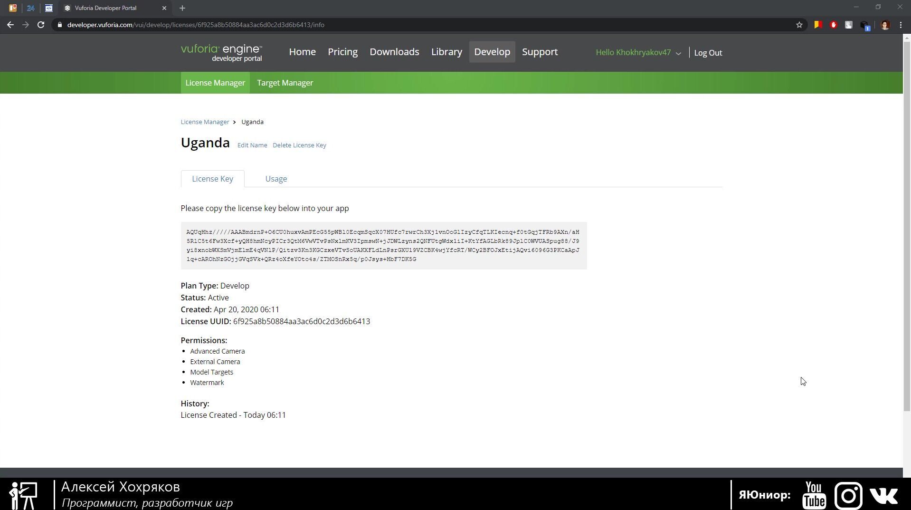This screenshot has width=911, height=510.
Task: Click 'License Created - Today 06:11' history entry
Action: (x=233, y=415)
